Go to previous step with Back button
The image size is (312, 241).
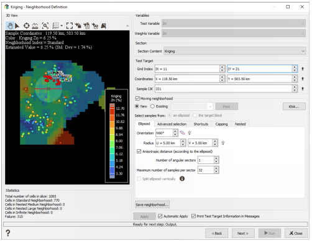click(217, 234)
